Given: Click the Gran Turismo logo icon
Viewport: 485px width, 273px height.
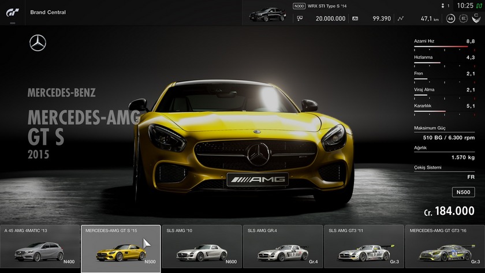Looking at the screenshot, I should (x=13, y=12).
